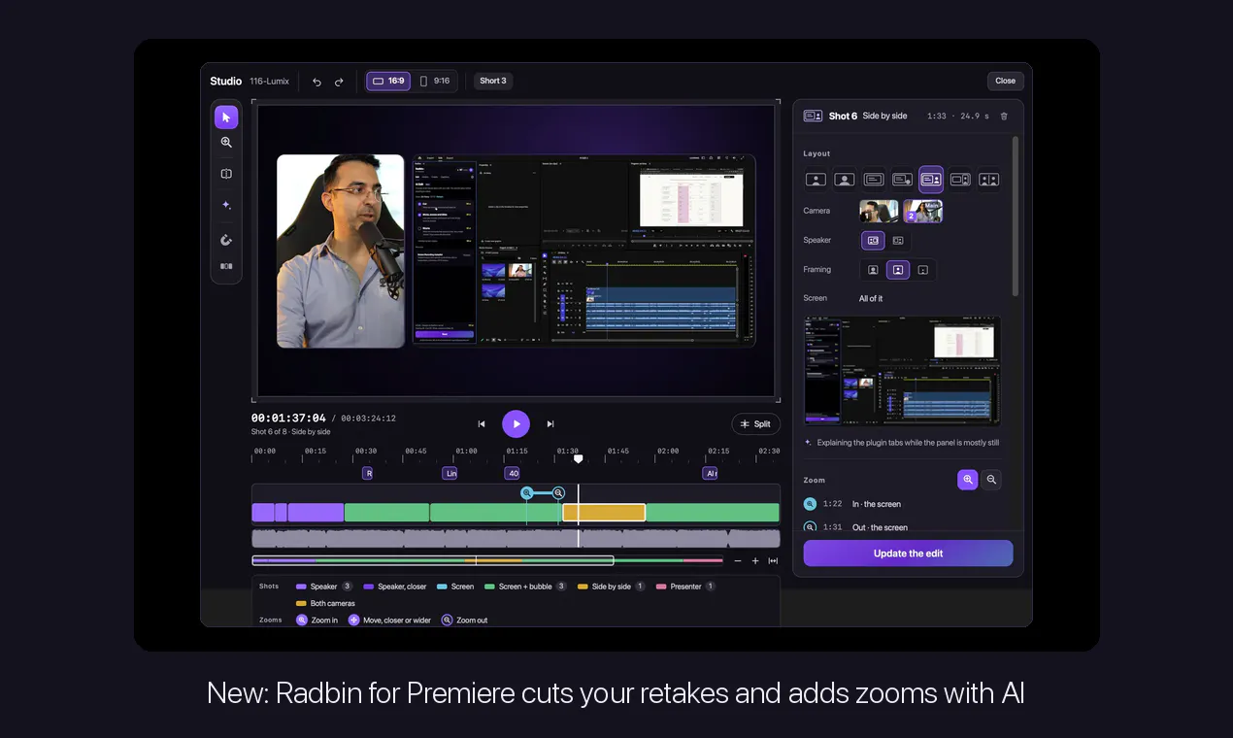Image resolution: width=1233 pixels, height=738 pixels.
Task: Pick the sixth layout option icon
Action: click(x=960, y=180)
